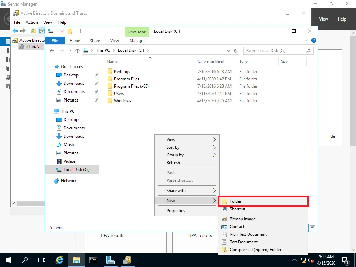Show hidden tray icons chevron

pos(294,260)
